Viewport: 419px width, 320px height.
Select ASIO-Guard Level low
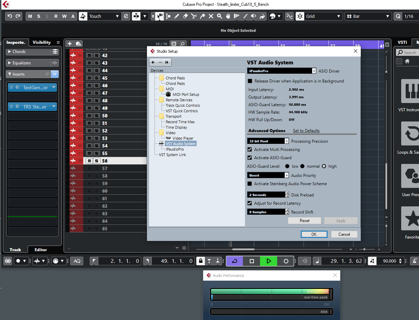coord(287,166)
